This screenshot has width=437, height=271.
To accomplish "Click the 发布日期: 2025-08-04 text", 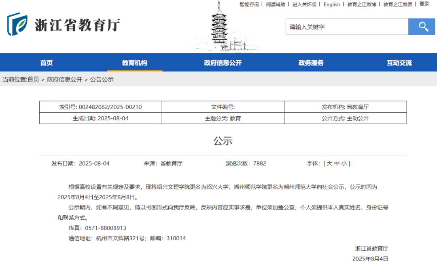I will 80,163.
